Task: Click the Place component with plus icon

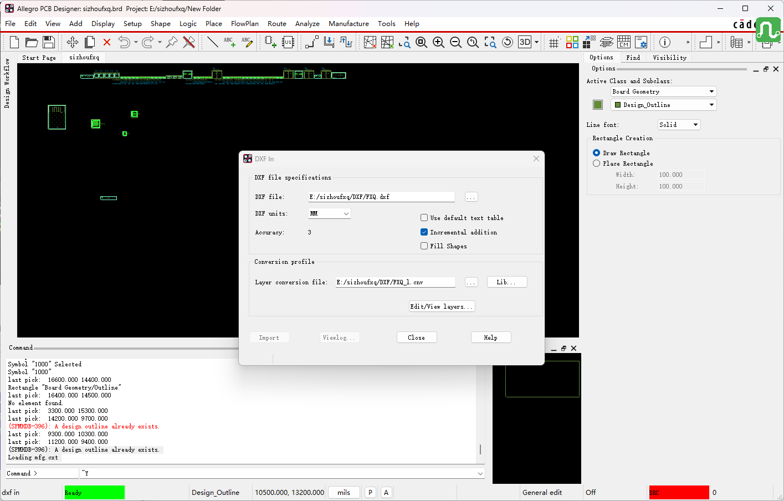Action: click(x=270, y=42)
